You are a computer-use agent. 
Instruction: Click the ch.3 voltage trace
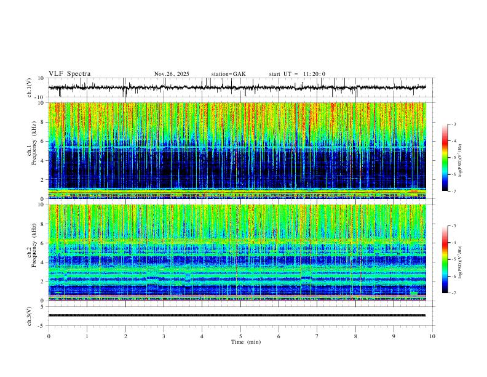(237, 315)
